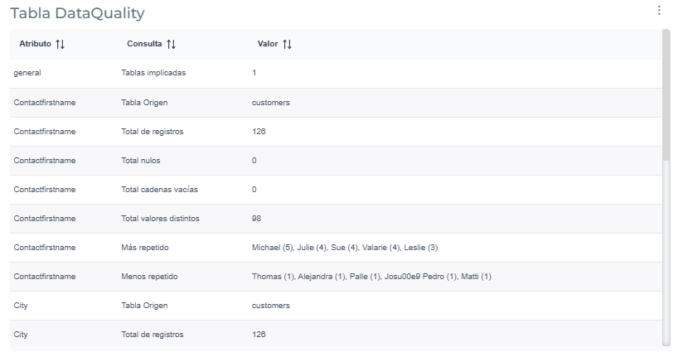Select the City Total de registros row

click(336, 335)
